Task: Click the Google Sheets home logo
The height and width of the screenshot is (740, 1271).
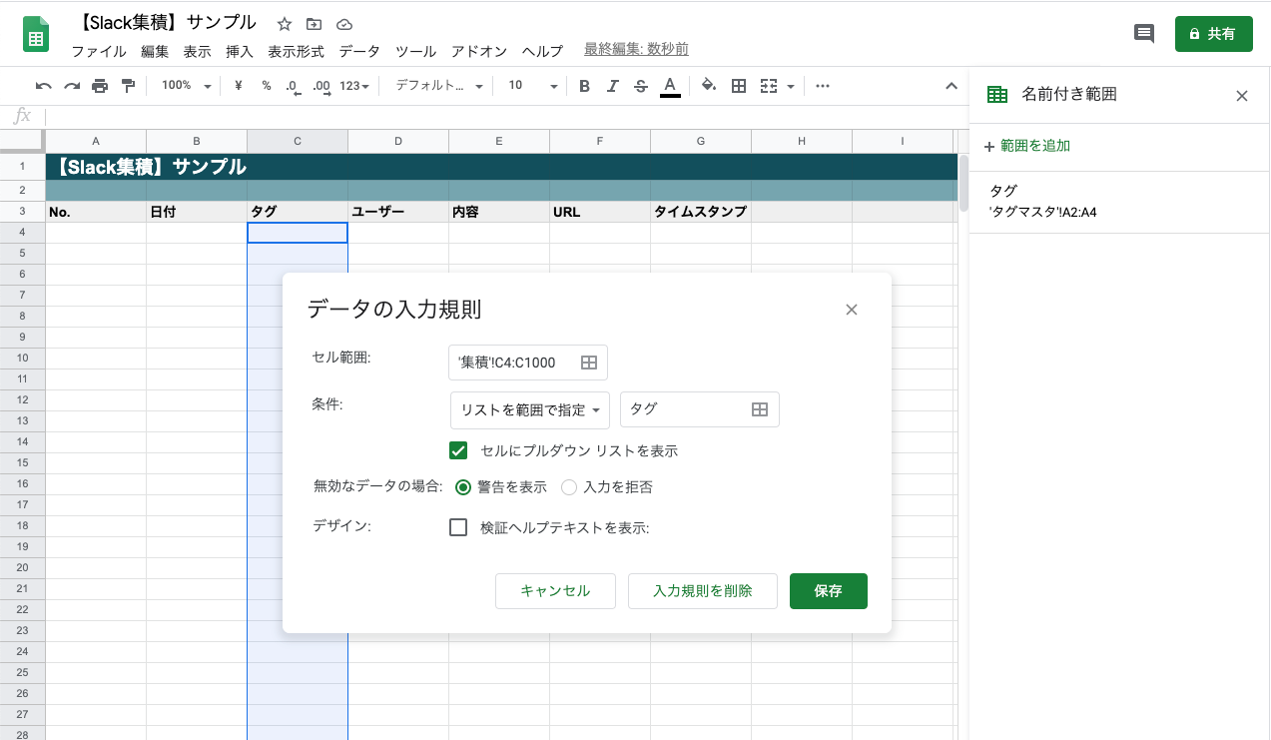Action: pos(37,34)
